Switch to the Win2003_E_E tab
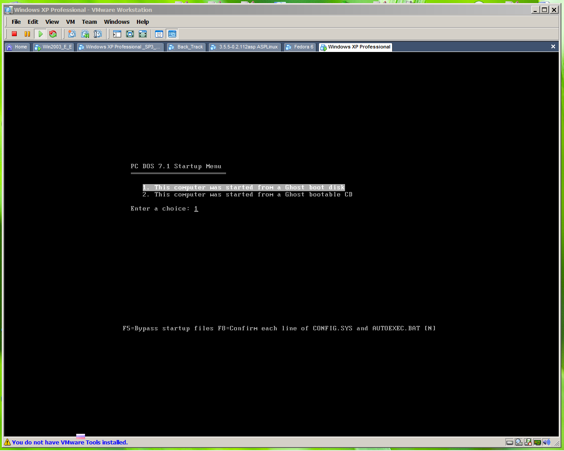The height and width of the screenshot is (451, 564). [53, 47]
